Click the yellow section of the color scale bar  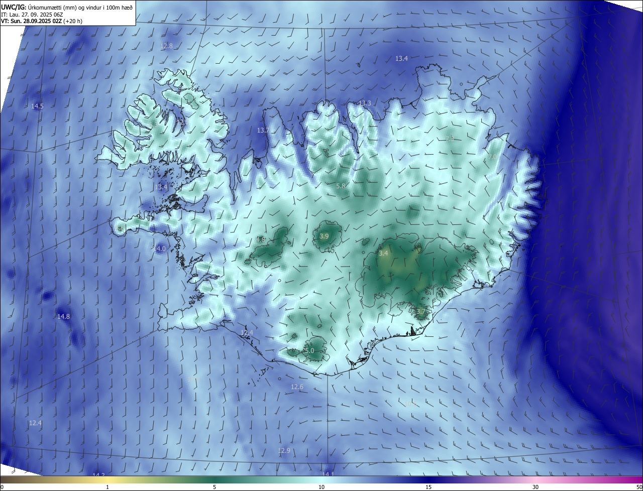(108, 479)
